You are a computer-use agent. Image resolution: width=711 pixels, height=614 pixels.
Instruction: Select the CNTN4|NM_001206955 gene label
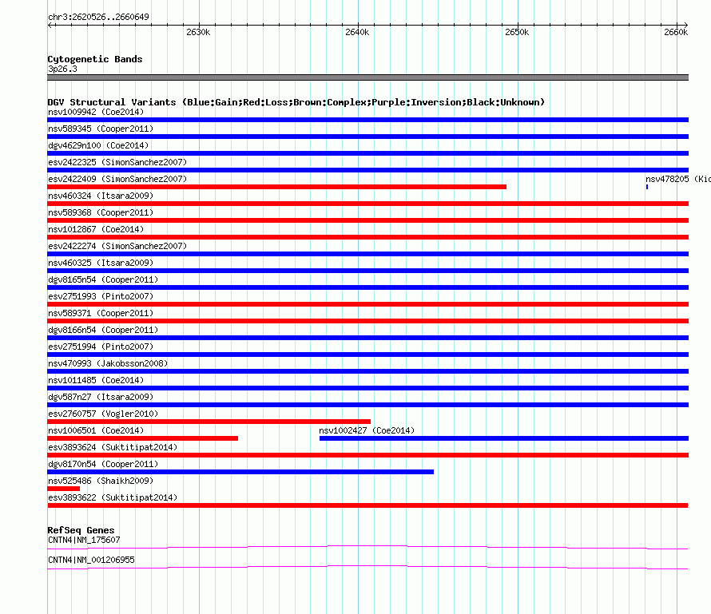[91, 560]
